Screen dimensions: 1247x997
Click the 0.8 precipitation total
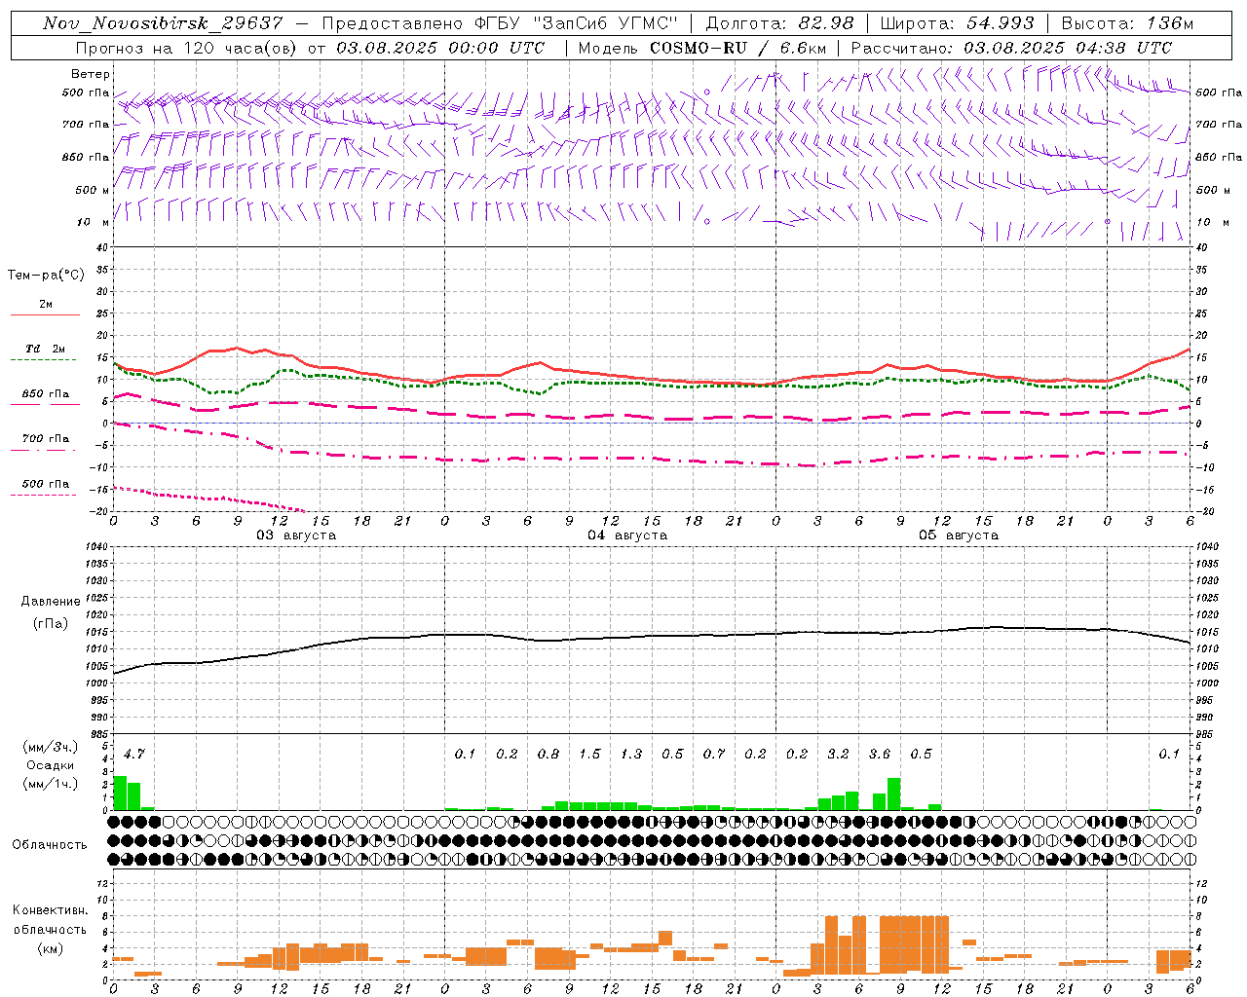click(548, 754)
